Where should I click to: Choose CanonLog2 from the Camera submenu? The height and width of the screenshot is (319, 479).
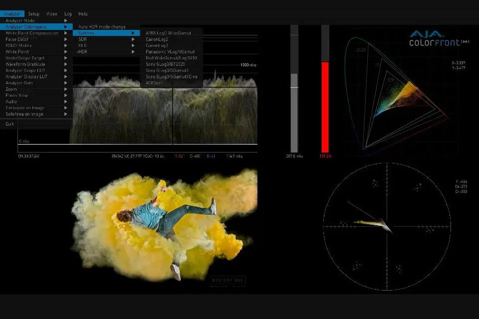point(157,39)
